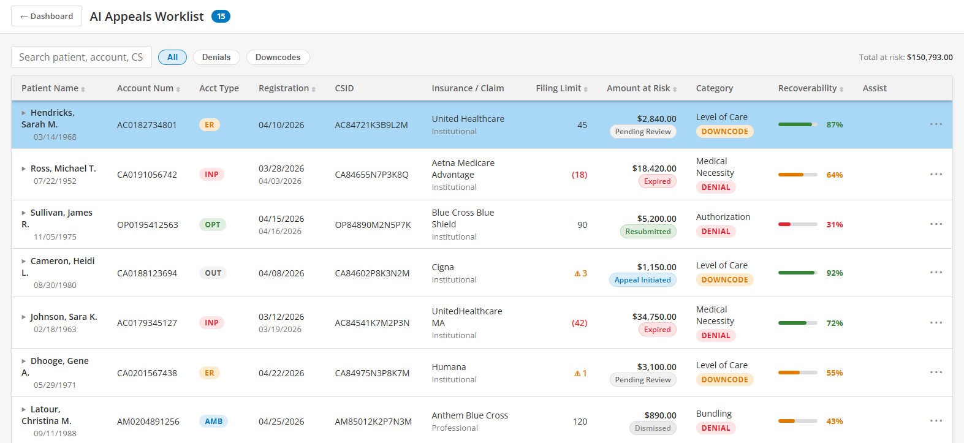Click the Appeal Initiated status badge

pyautogui.click(x=642, y=280)
